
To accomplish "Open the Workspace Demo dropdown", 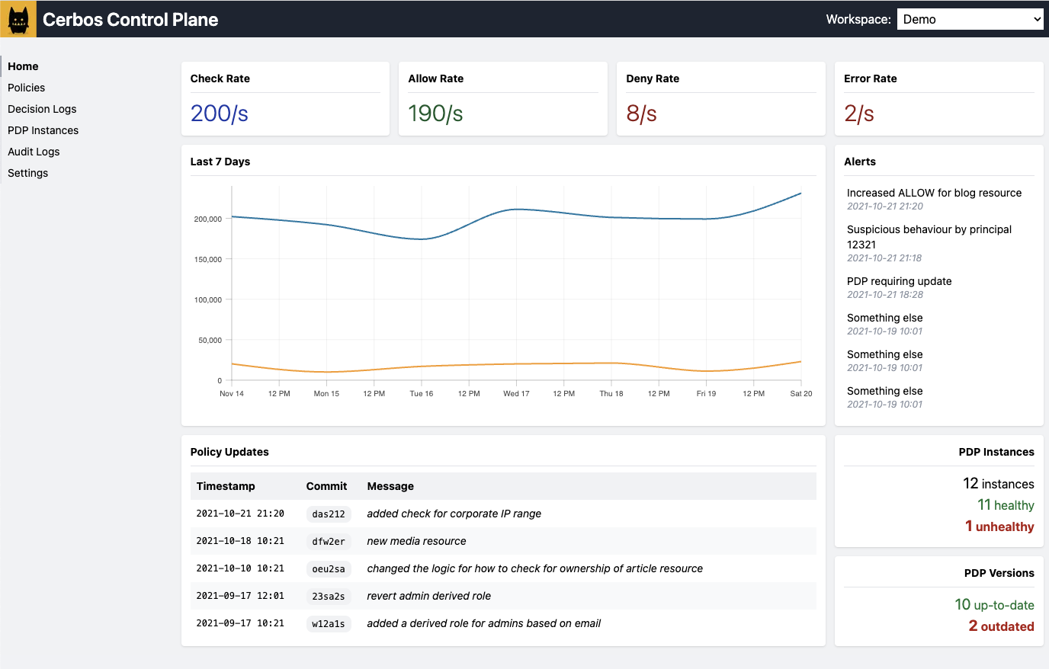I will pyautogui.click(x=970, y=19).
